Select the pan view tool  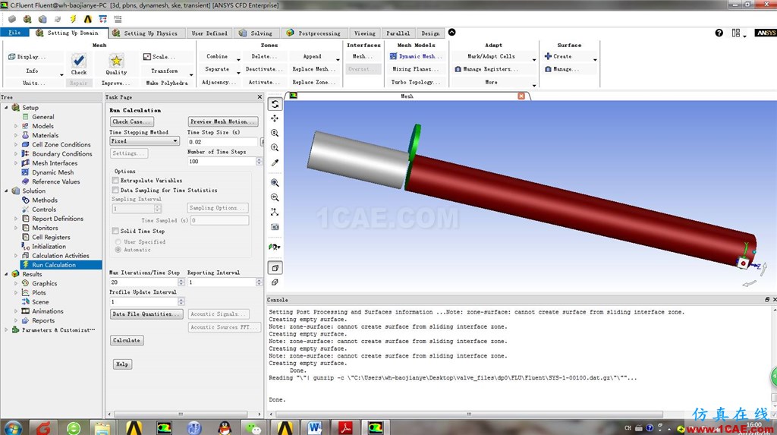pyautogui.click(x=275, y=118)
